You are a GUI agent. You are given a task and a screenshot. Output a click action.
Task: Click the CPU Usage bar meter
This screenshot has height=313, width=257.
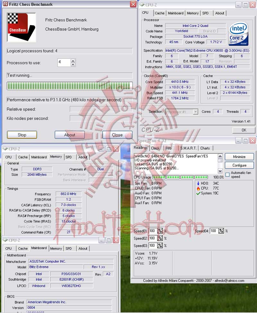point(180,177)
